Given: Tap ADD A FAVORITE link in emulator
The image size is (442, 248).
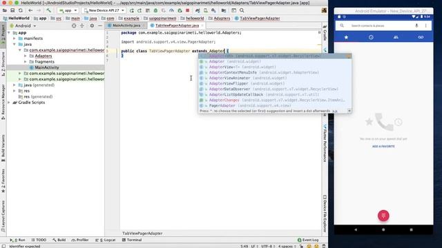Looking at the screenshot, I should (x=383, y=147).
